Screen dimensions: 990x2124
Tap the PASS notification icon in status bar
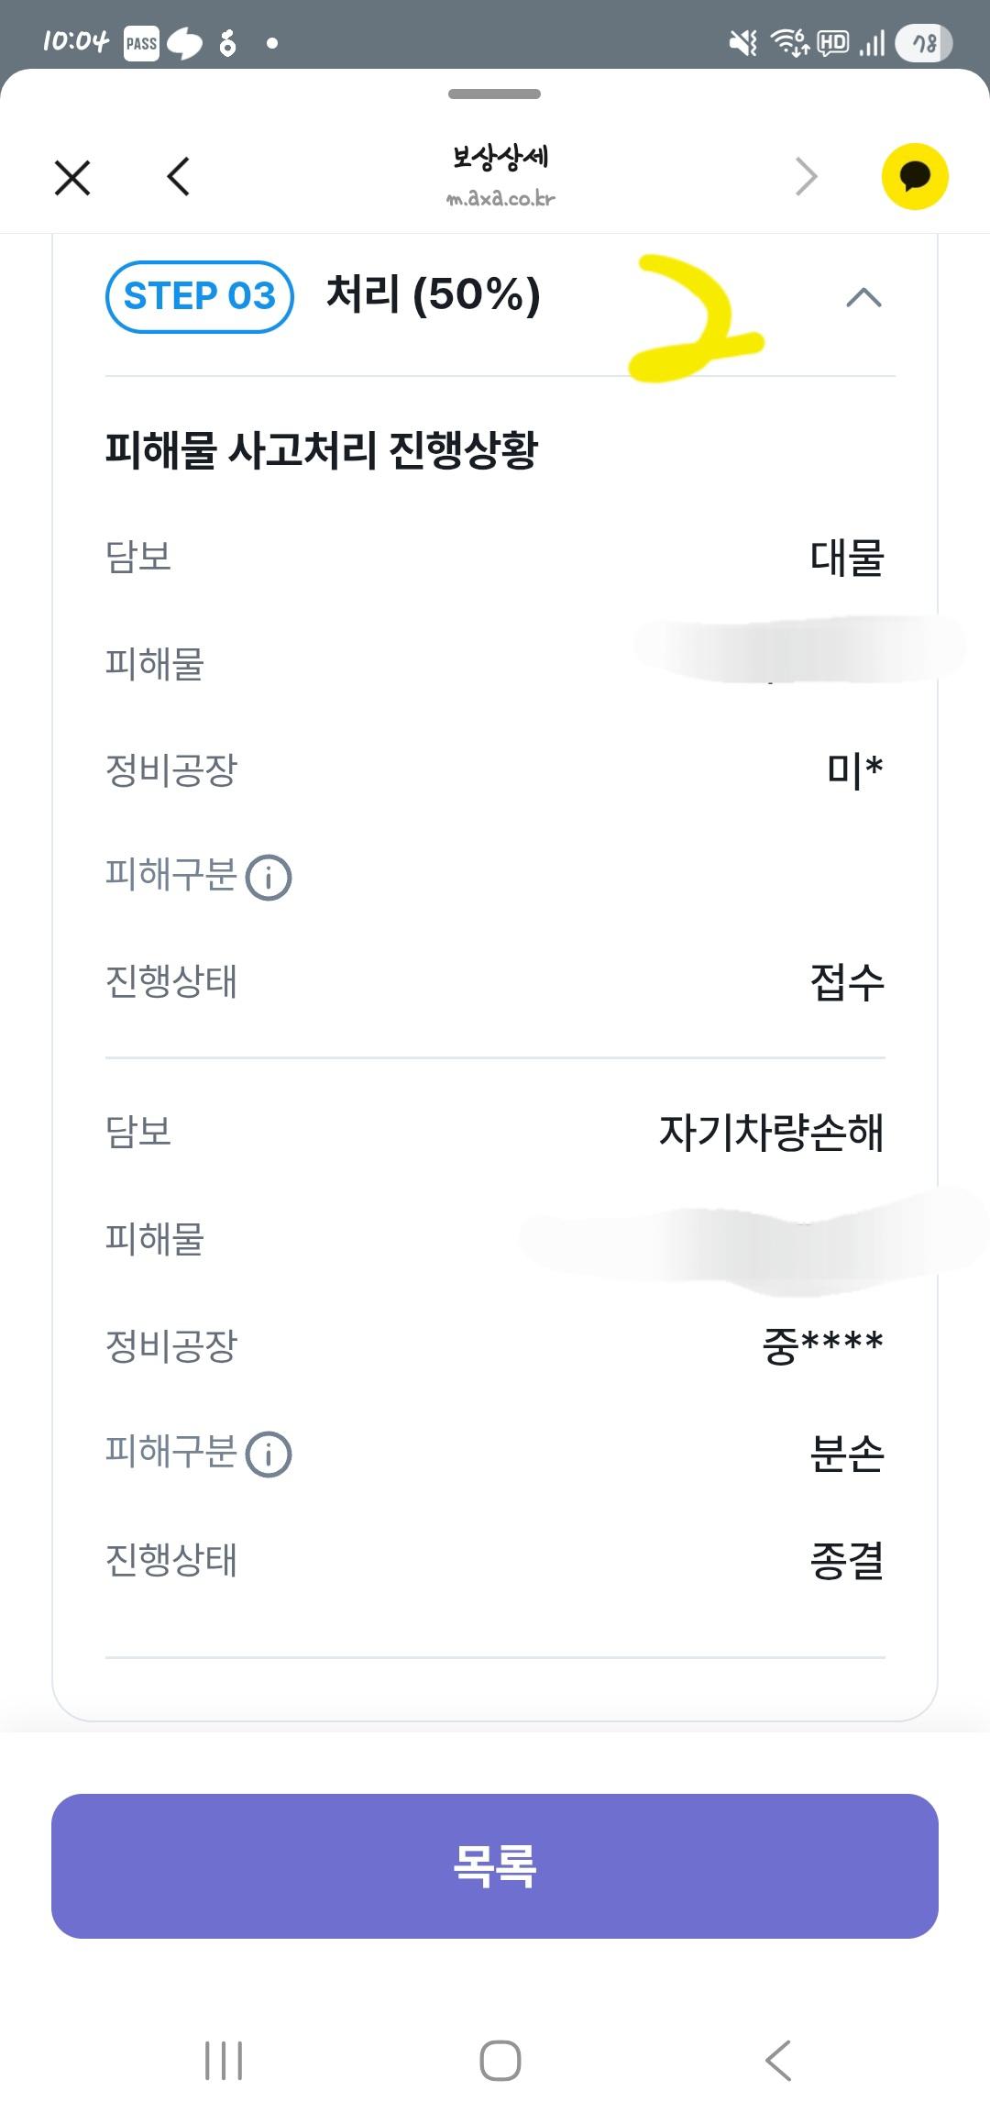click(142, 43)
